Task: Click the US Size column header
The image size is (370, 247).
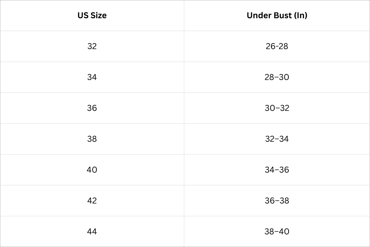Action: [92, 15]
